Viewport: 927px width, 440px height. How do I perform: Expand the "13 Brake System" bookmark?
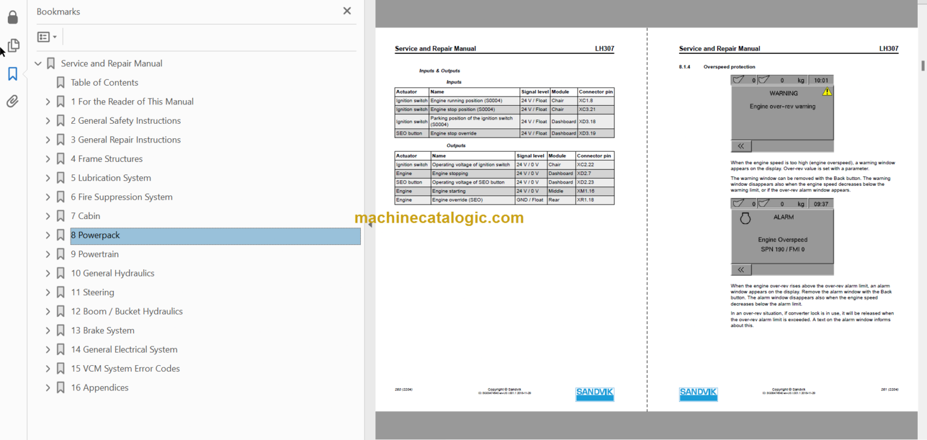pos(48,330)
